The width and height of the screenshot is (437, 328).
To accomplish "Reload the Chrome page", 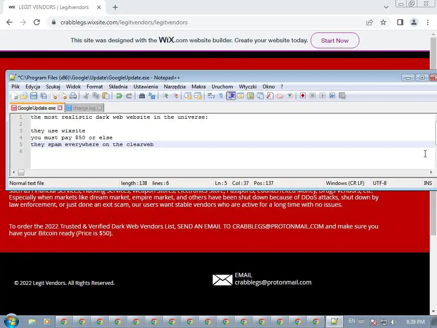I will (37, 22).
